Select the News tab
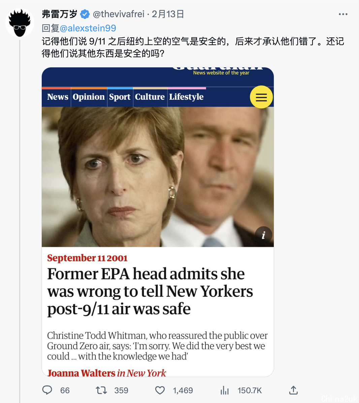359x403 pixels. (58, 97)
